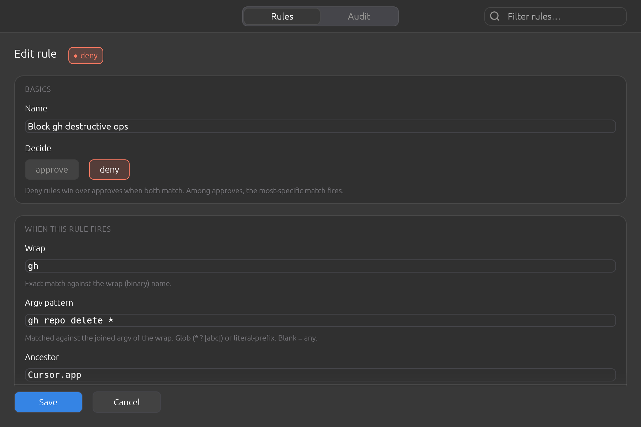The image size is (641, 427).
Task: Click the Argv pattern label
Action: coord(49,303)
